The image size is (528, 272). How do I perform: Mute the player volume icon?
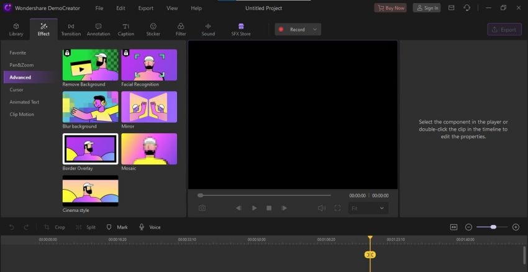point(322,208)
